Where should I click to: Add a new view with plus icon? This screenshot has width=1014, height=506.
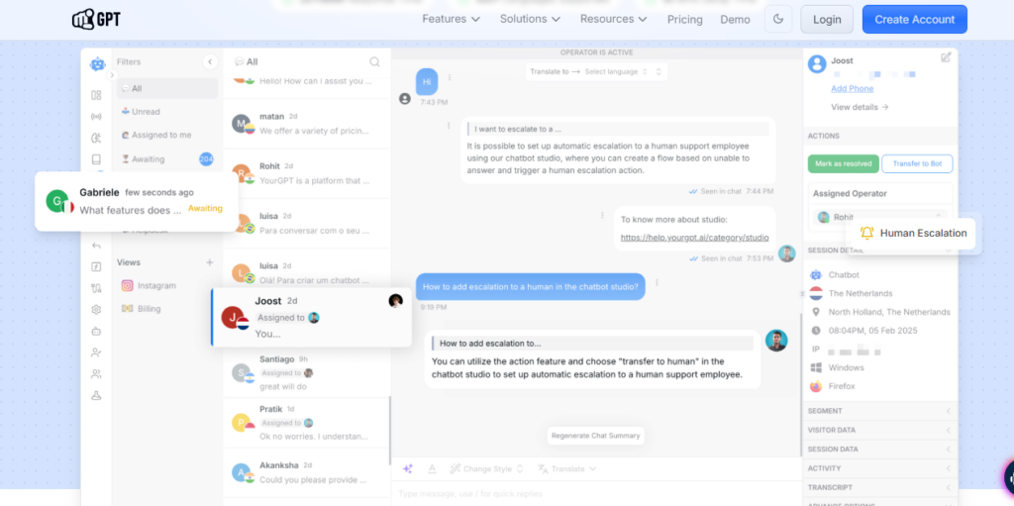(x=210, y=262)
